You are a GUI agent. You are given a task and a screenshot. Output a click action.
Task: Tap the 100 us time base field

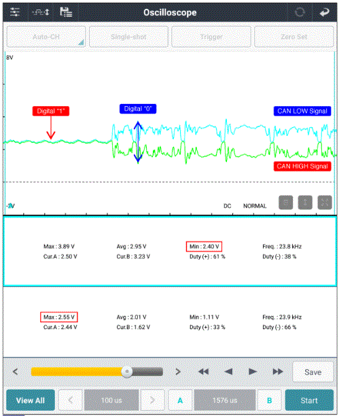click(111, 400)
